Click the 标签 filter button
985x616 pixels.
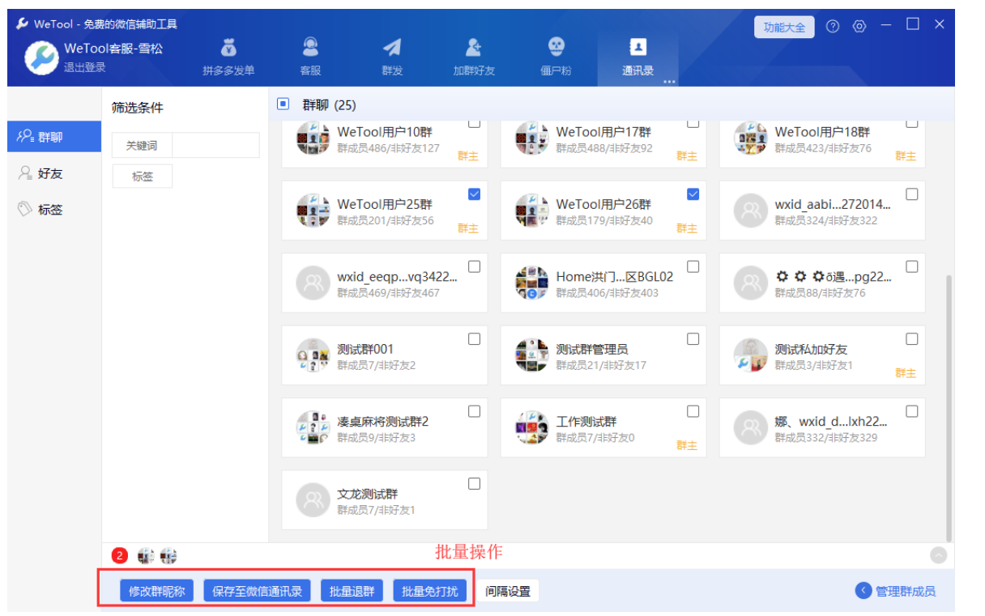[142, 176]
